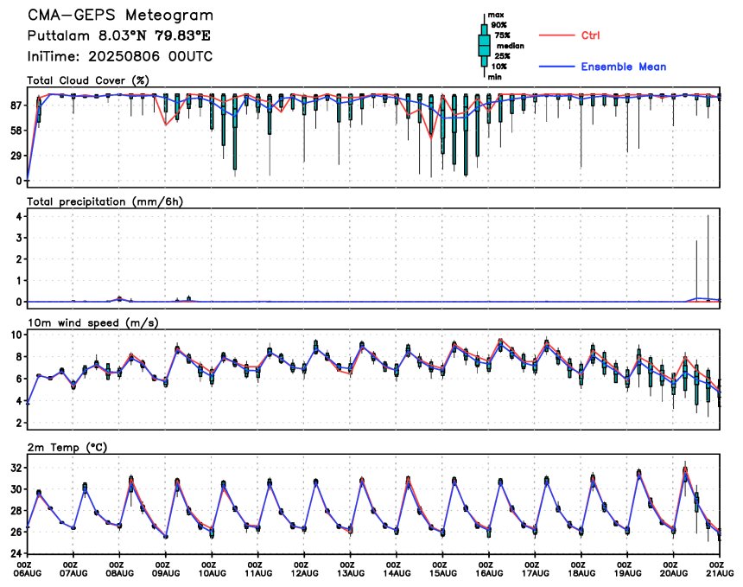Click the '2m Temp (°C)' panel title

(x=67, y=448)
